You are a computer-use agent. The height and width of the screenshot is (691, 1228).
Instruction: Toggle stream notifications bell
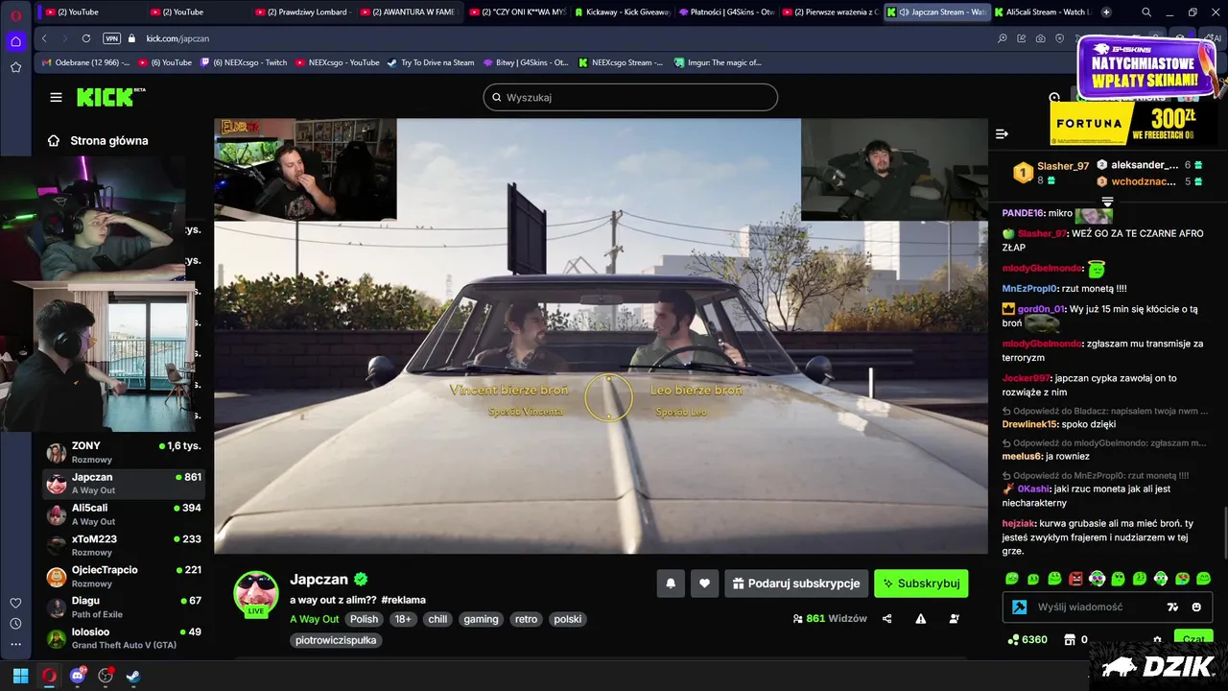[x=671, y=583]
